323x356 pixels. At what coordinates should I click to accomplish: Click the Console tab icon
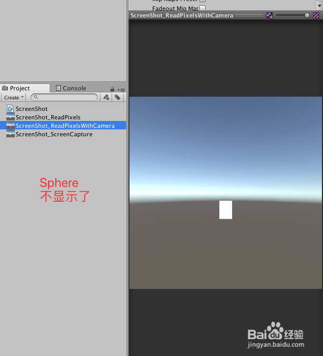point(58,88)
